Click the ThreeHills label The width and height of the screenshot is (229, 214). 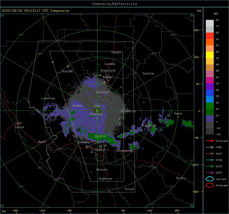[128, 111]
